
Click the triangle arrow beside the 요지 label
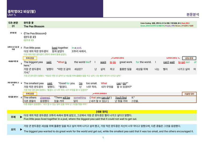click(21, 129)
